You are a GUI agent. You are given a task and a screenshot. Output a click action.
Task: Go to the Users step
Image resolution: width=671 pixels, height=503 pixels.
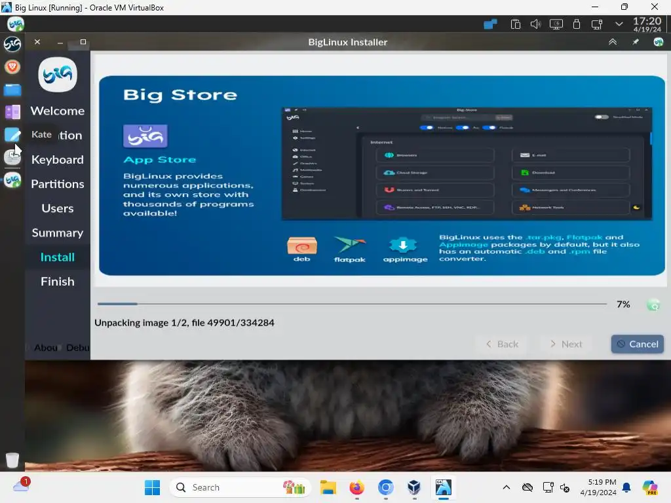point(58,208)
